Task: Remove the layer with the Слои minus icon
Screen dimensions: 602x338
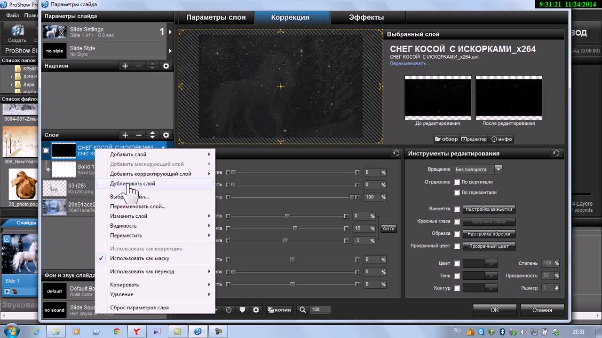Action: (139, 135)
